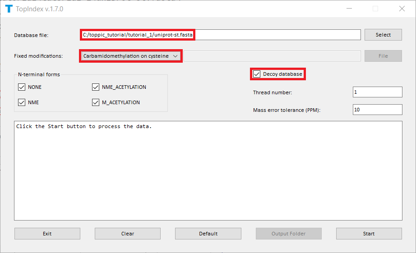Uncheck the NME checkbox
The image size is (416, 253).
[x=22, y=102]
